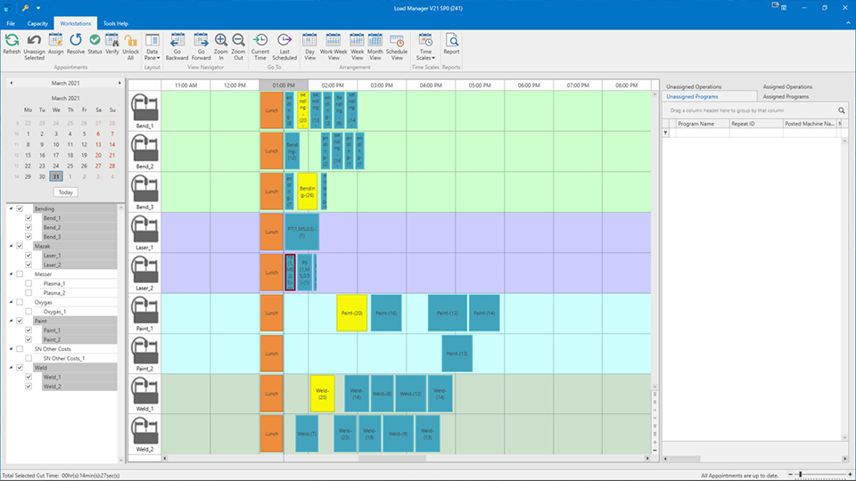Image resolution: width=856 pixels, height=481 pixels.
Task: Click the Bend_1 workstation icon
Action: pos(144,108)
